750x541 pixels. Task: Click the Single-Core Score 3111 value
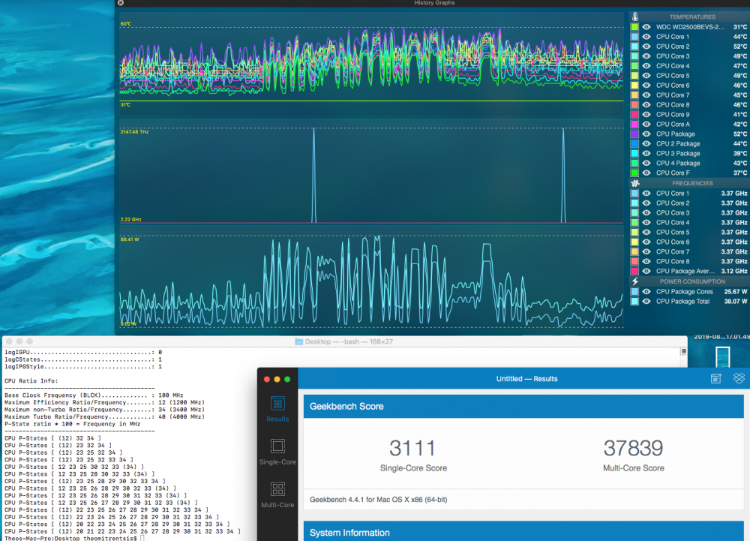click(412, 448)
